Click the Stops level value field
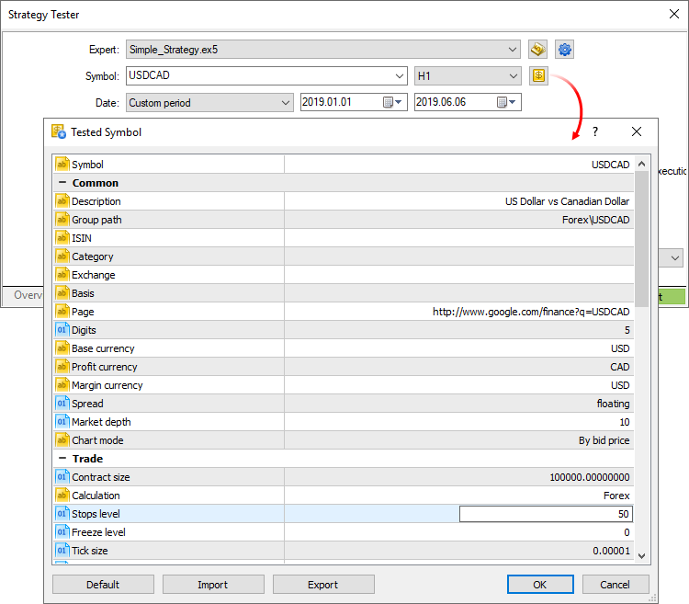Screen dimensions: 689x604 click(x=546, y=514)
